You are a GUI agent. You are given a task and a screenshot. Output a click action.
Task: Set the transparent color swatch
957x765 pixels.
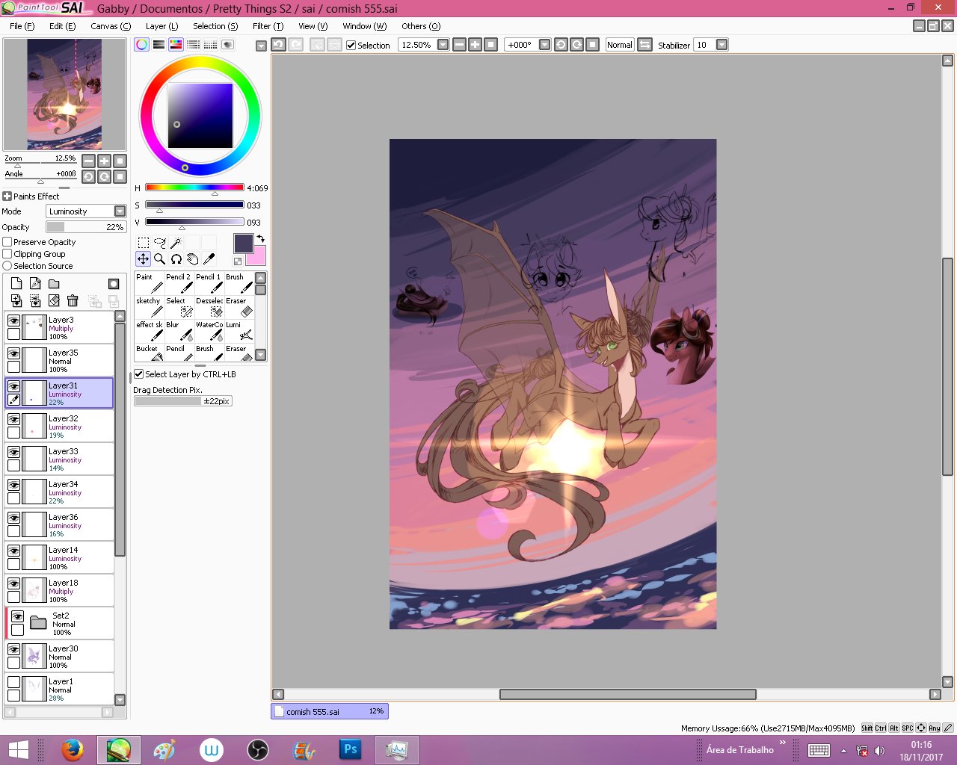click(x=238, y=261)
